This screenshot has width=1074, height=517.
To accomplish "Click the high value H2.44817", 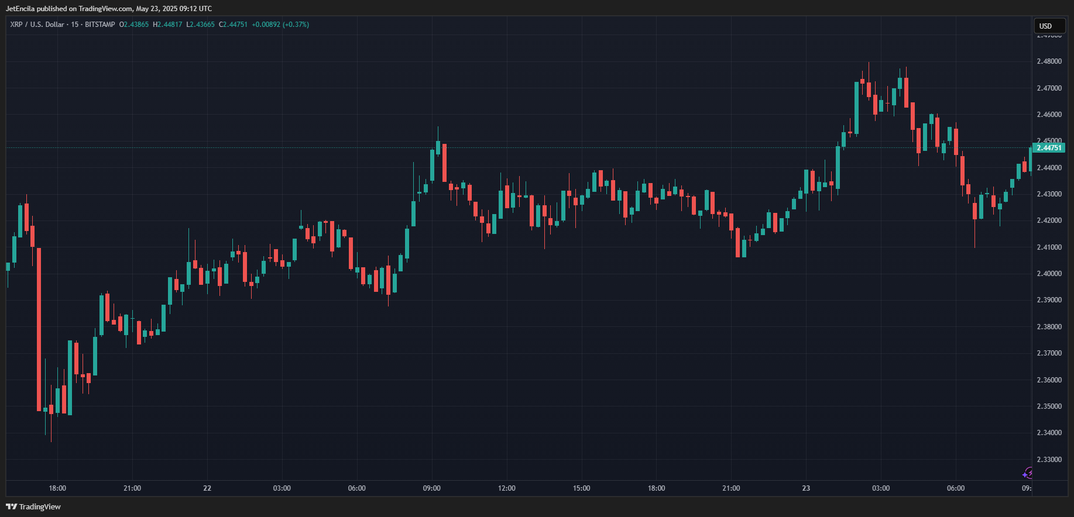I will pos(167,25).
